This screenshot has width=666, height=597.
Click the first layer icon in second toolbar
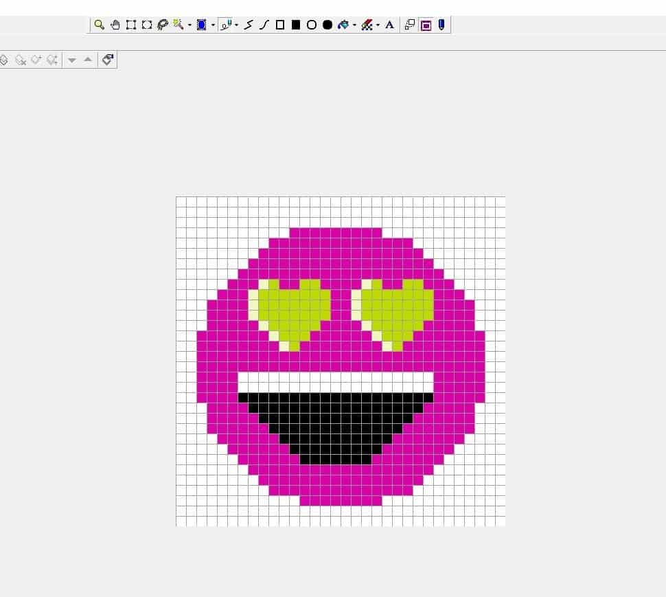pos(4,60)
